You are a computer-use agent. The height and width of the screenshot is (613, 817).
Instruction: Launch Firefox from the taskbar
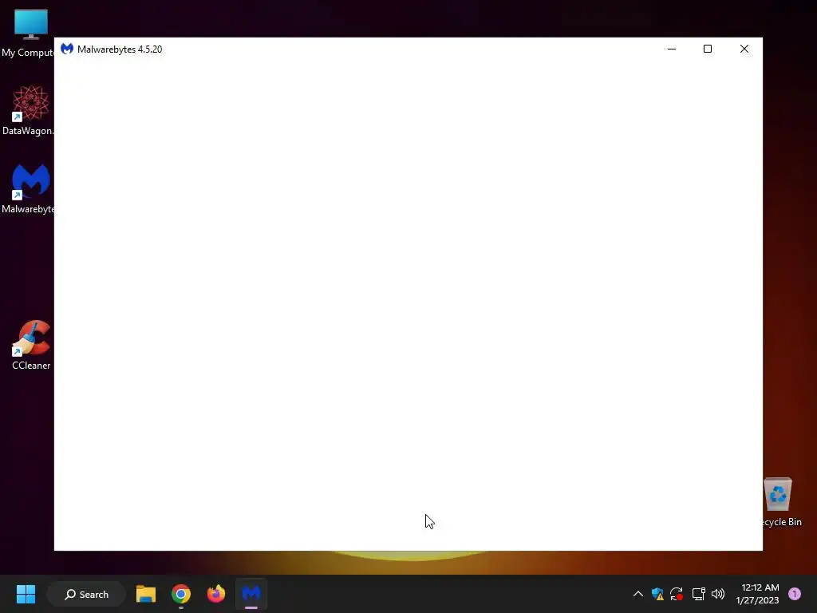[215, 594]
